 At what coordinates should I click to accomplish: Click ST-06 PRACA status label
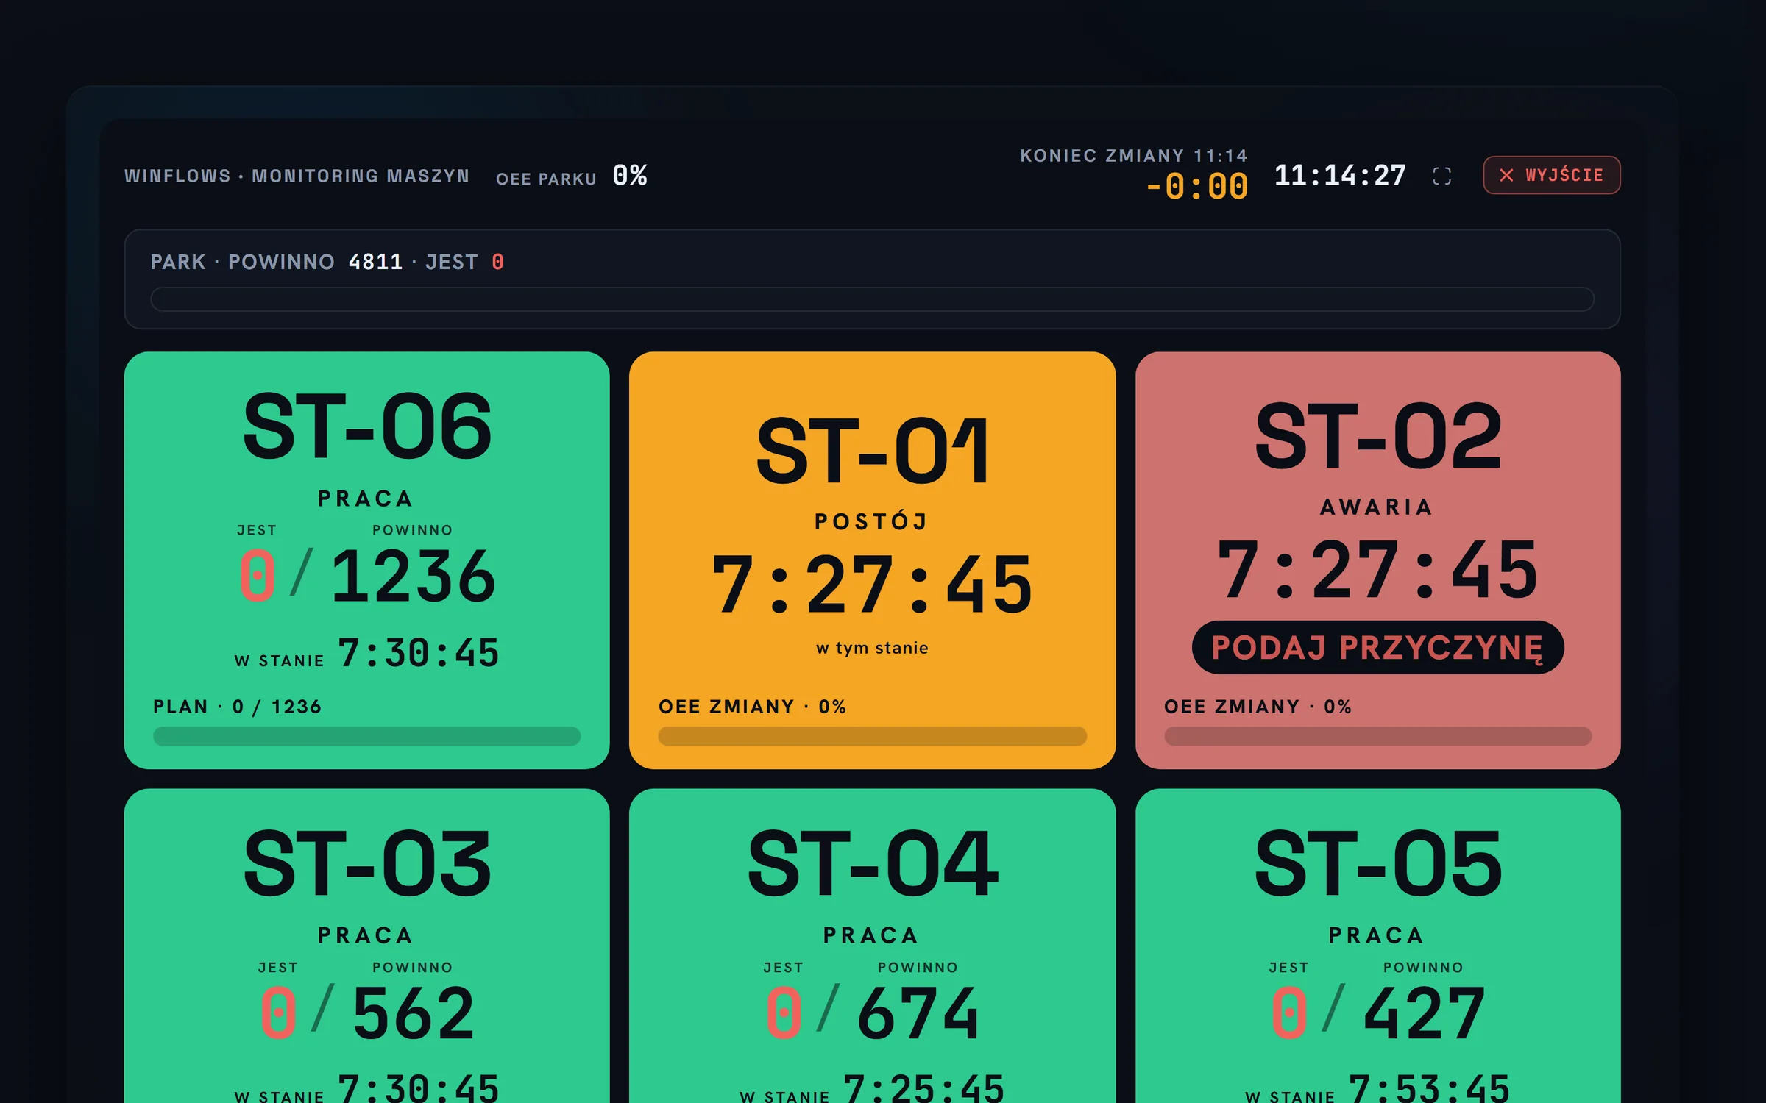366,498
